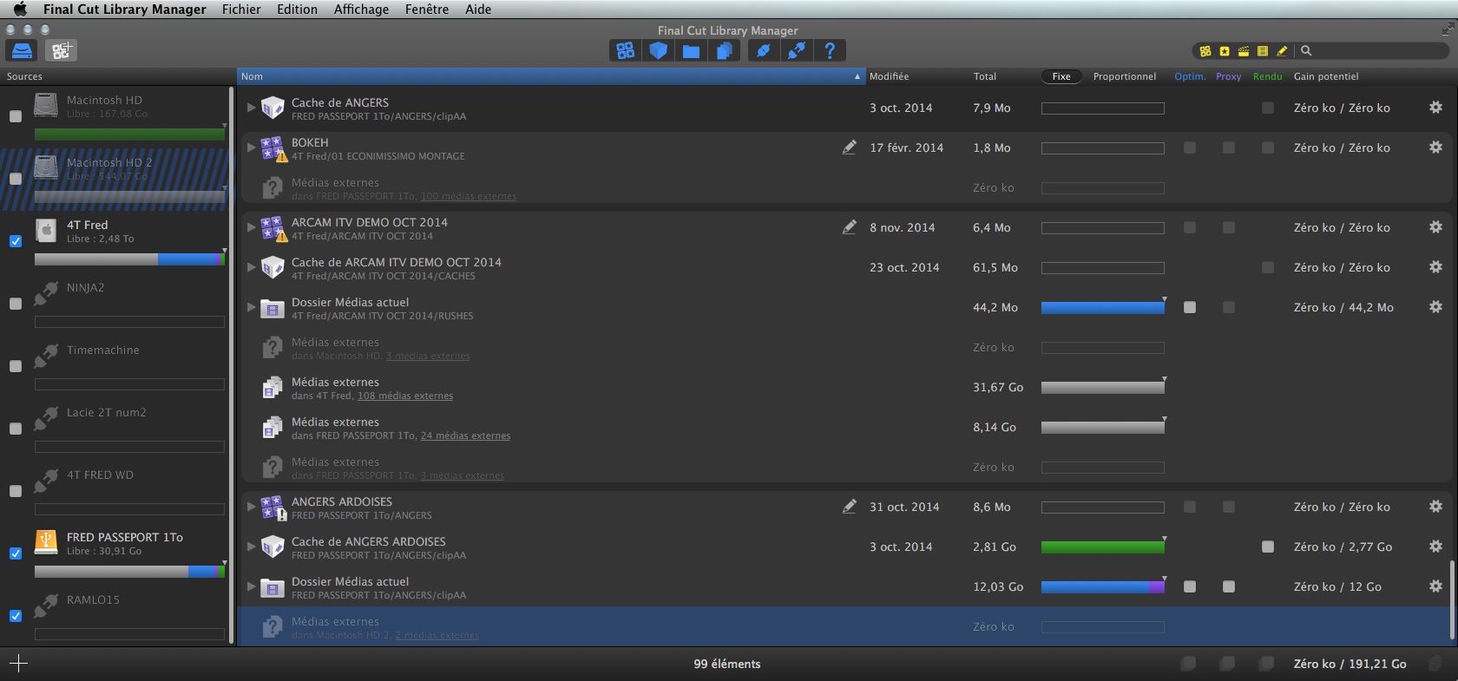1458x681 pixels.
Task: Sort by the Modifiée column header
Action: pos(890,76)
